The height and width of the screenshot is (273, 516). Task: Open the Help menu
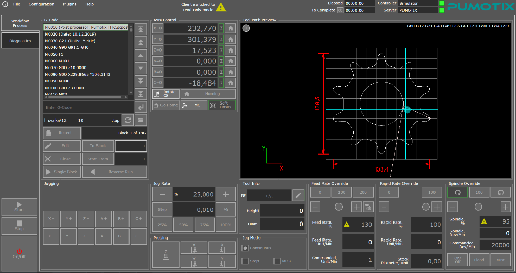(89, 4)
